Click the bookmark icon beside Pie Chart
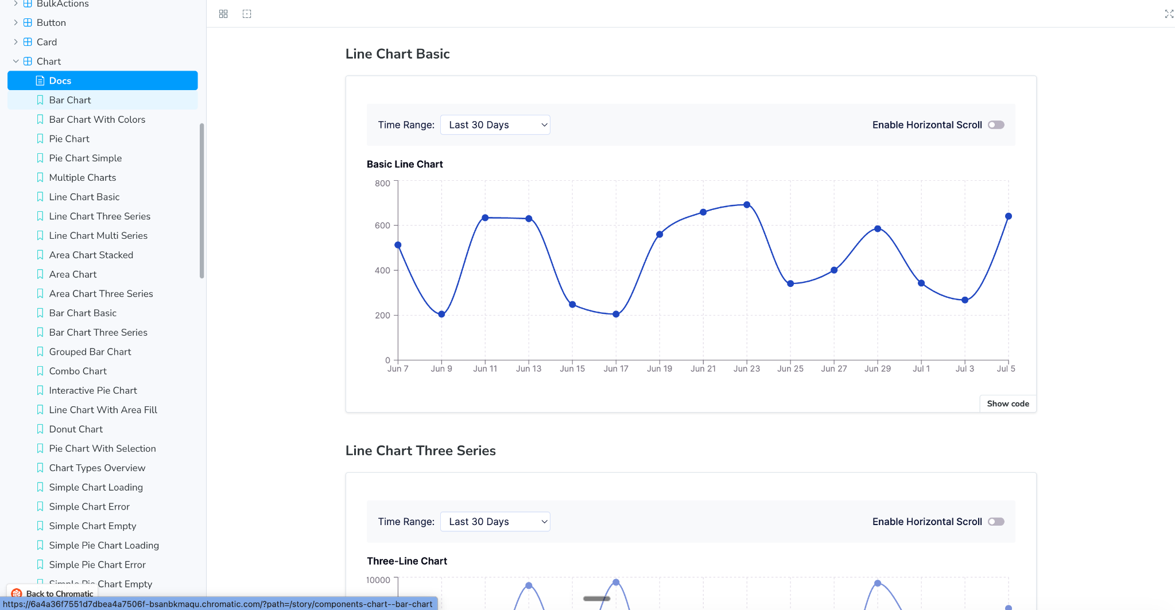Viewport: 1175px width, 610px height. (x=40, y=139)
